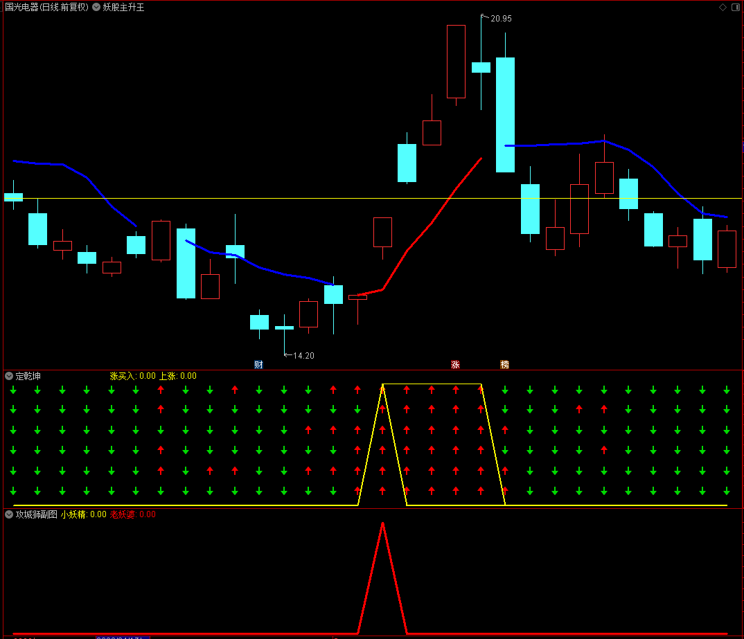Select the 老妖婆 indicator label
The height and width of the screenshot is (639, 744).
133,514
